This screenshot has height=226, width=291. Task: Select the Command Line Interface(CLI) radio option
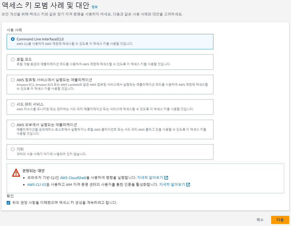click(13, 39)
